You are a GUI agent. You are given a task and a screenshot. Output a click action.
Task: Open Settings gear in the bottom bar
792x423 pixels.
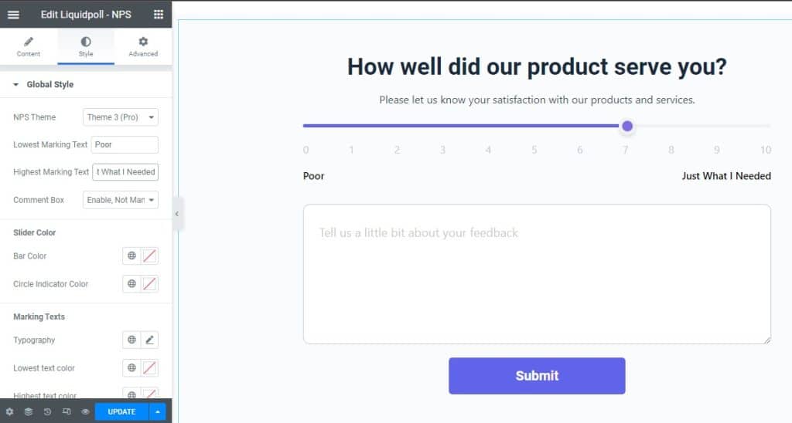pos(9,411)
